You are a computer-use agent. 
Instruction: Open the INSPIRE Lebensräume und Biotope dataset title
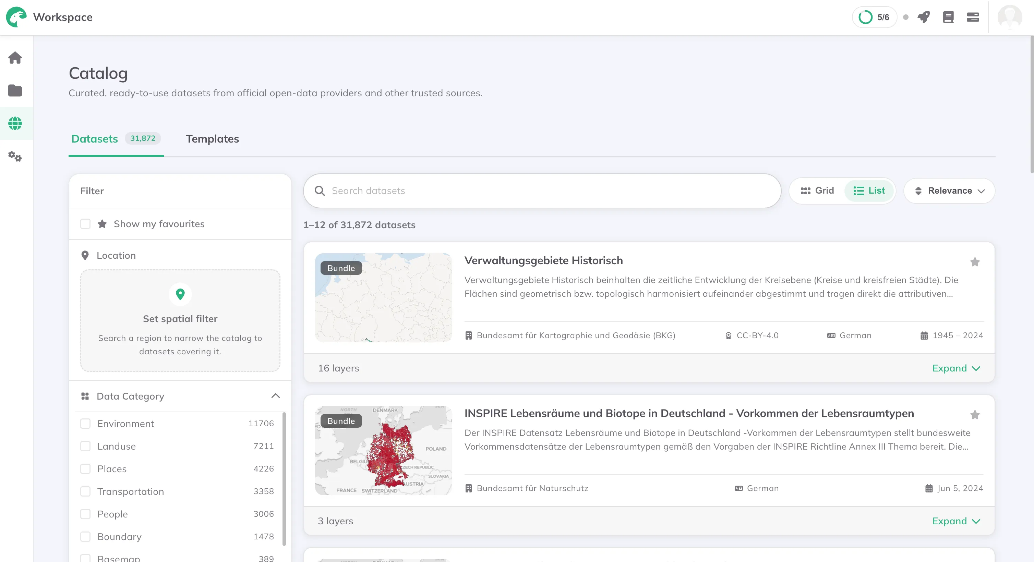coord(689,414)
